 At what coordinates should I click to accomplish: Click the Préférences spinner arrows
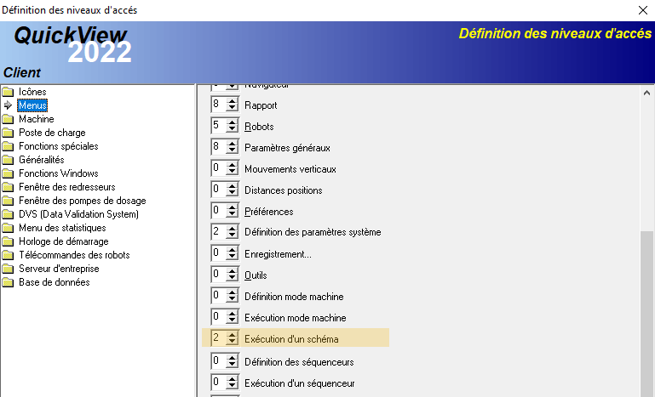coord(233,211)
